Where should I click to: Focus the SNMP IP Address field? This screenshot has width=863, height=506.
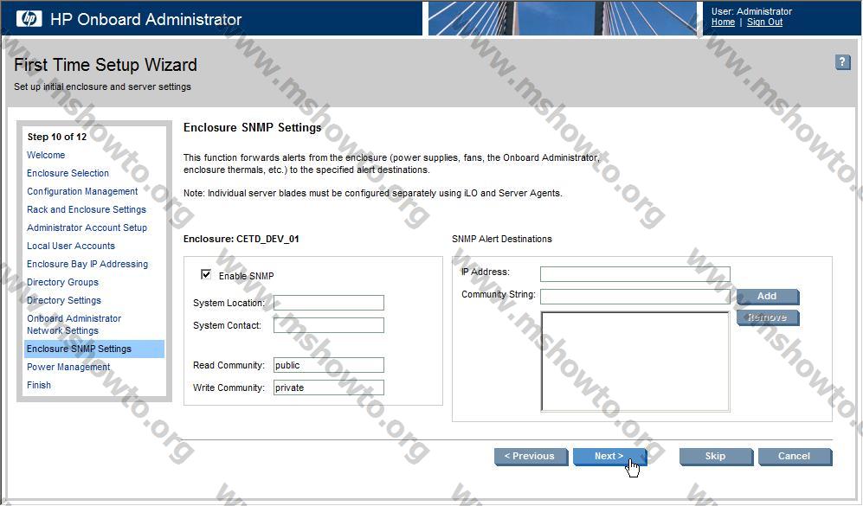tap(635, 274)
